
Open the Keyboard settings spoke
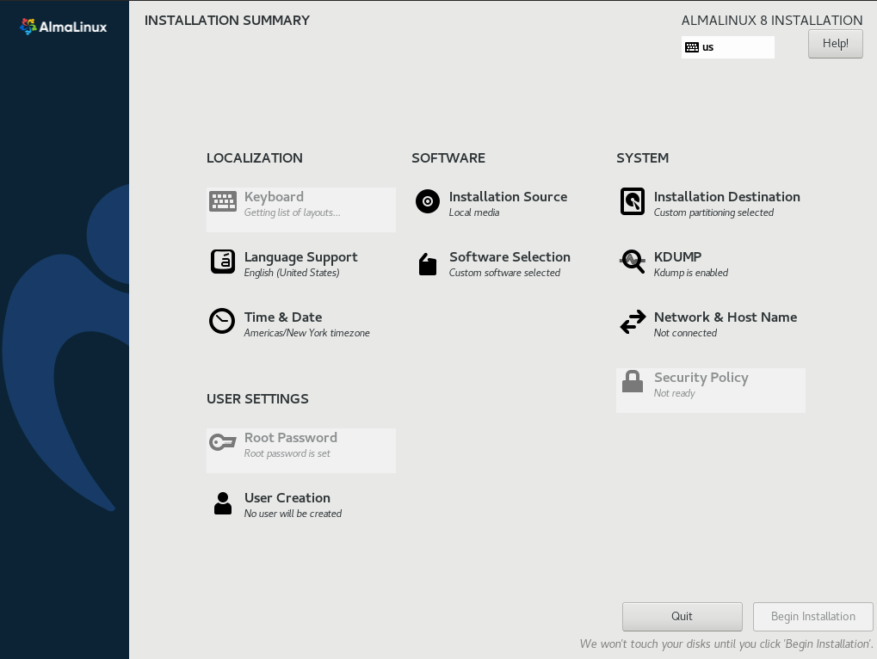click(301, 210)
